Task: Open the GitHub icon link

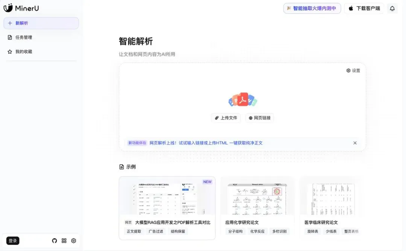Action: 55,240
